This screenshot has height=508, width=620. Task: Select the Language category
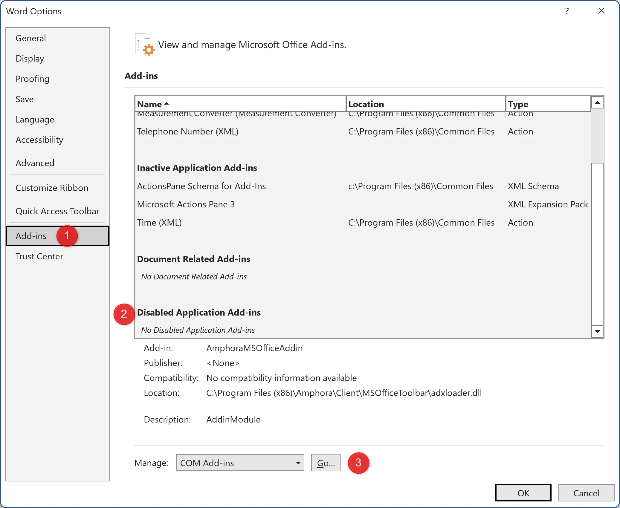57,120
